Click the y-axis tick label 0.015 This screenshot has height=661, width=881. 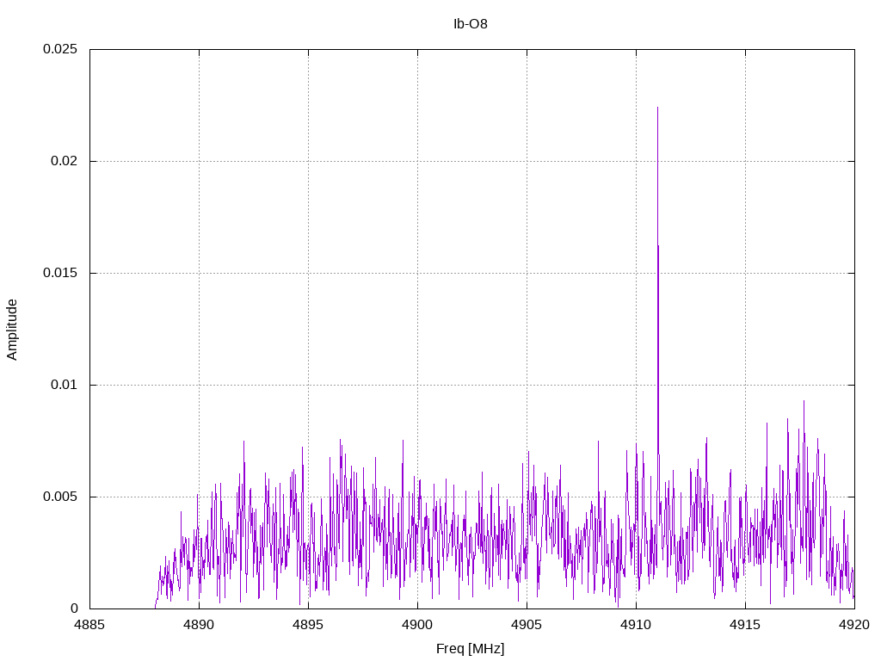(x=60, y=273)
